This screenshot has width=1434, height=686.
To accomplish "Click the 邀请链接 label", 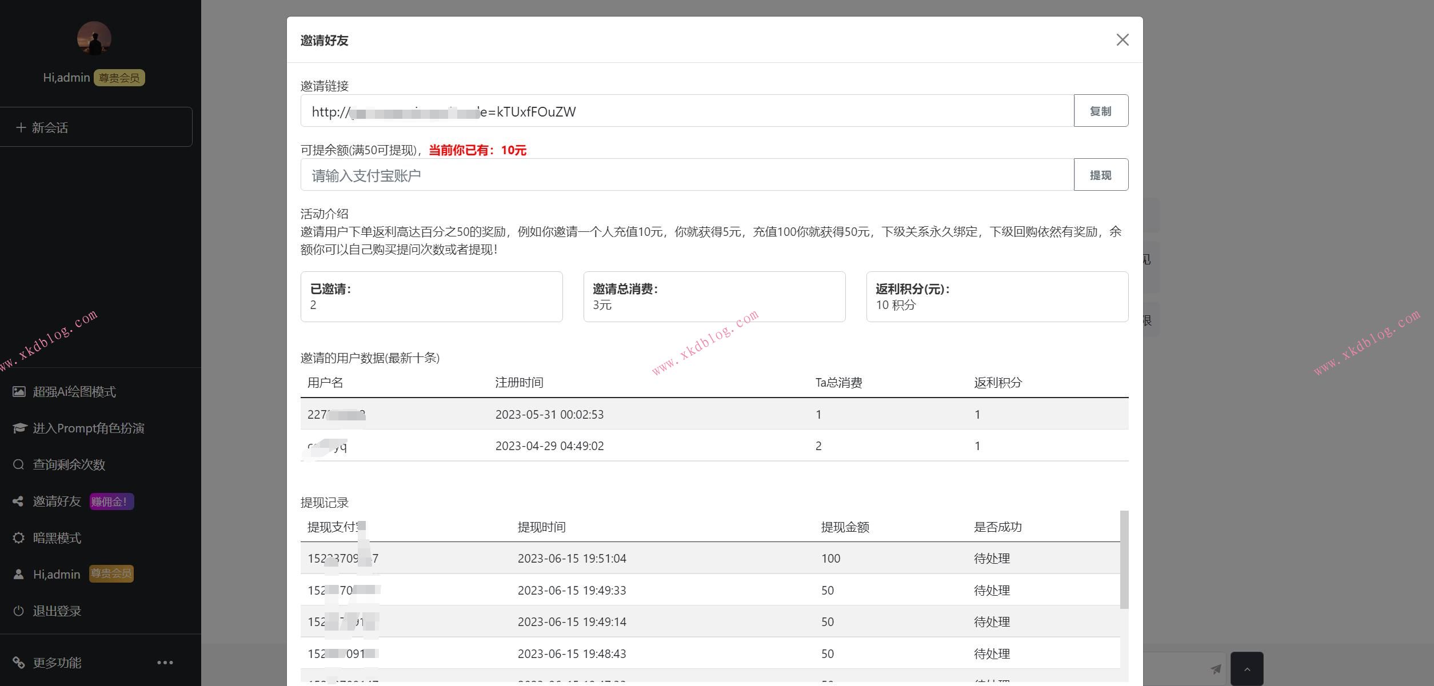I will click(324, 86).
